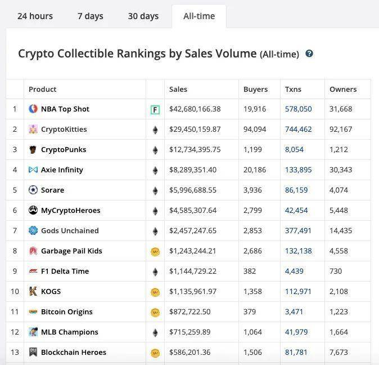This screenshot has width=379, height=365.
Task: Open the 4,439 transactions link
Action: [x=294, y=271]
